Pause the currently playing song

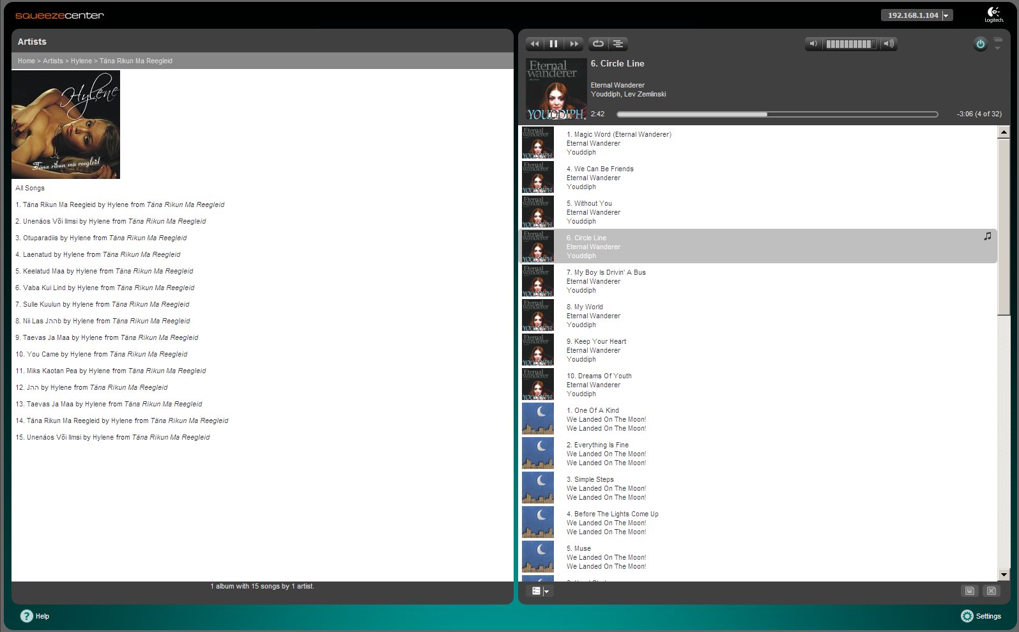coord(554,44)
